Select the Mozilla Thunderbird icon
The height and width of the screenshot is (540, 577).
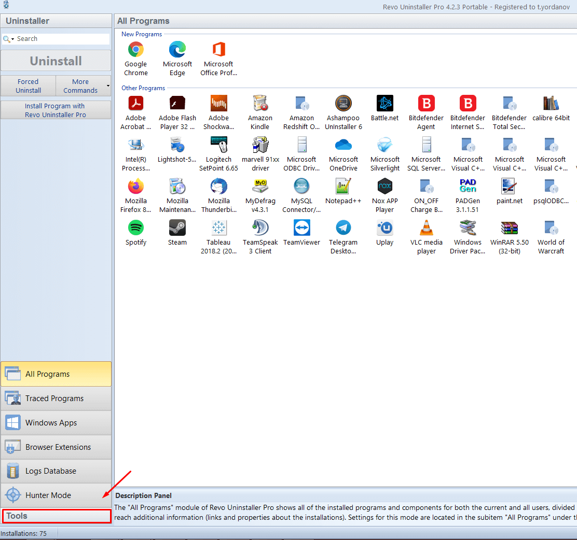click(x=218, y=187)
